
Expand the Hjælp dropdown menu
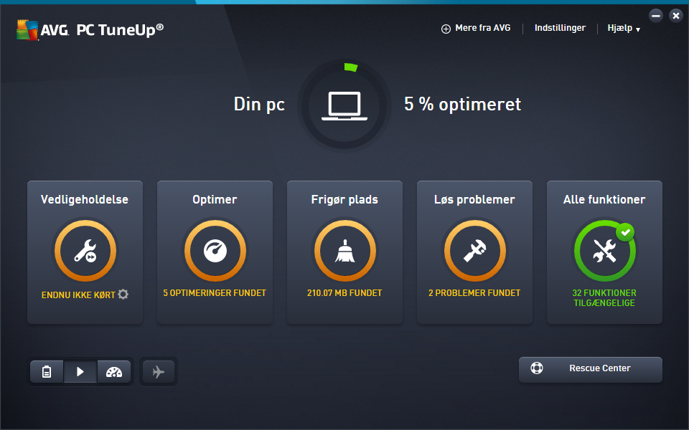click(x=624, y=28)
